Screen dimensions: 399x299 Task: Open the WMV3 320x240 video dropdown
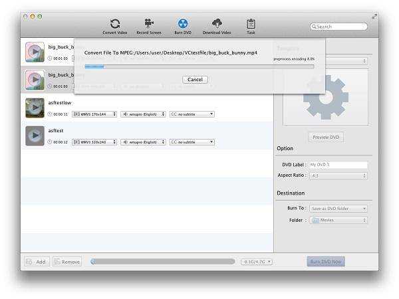(94, 142)
